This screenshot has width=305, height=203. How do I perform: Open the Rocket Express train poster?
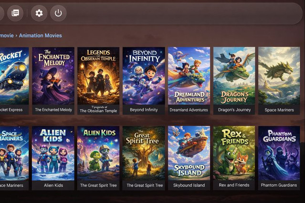pos(14,76)
